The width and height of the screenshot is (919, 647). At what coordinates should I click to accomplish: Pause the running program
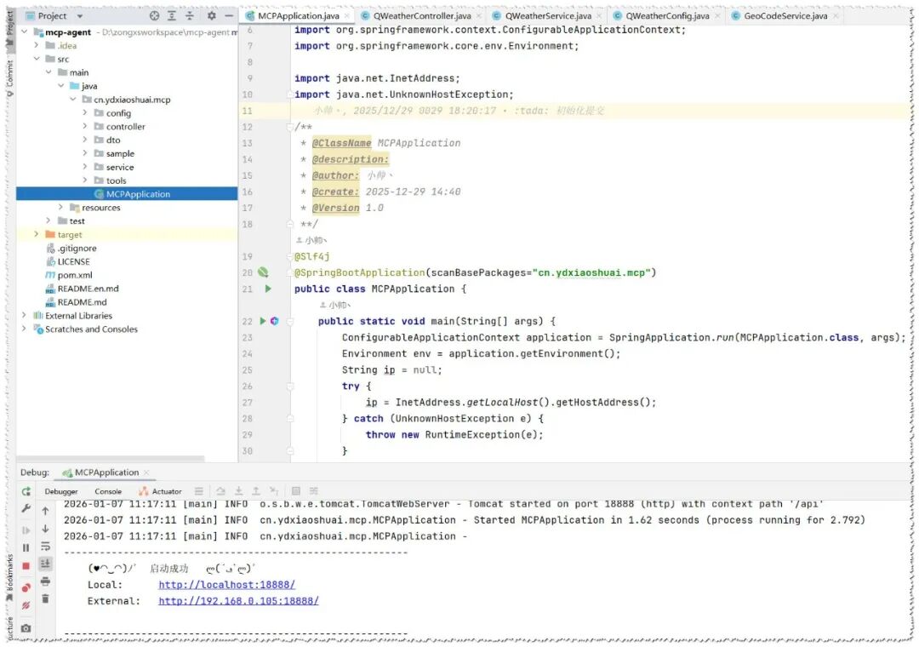(26, 548)
